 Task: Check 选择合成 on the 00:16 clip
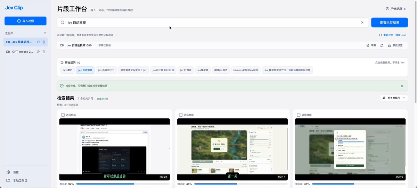[x=299, y=115]
